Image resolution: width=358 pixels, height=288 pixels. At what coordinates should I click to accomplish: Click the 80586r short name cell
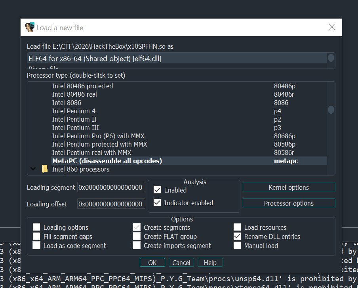[284, 153]
